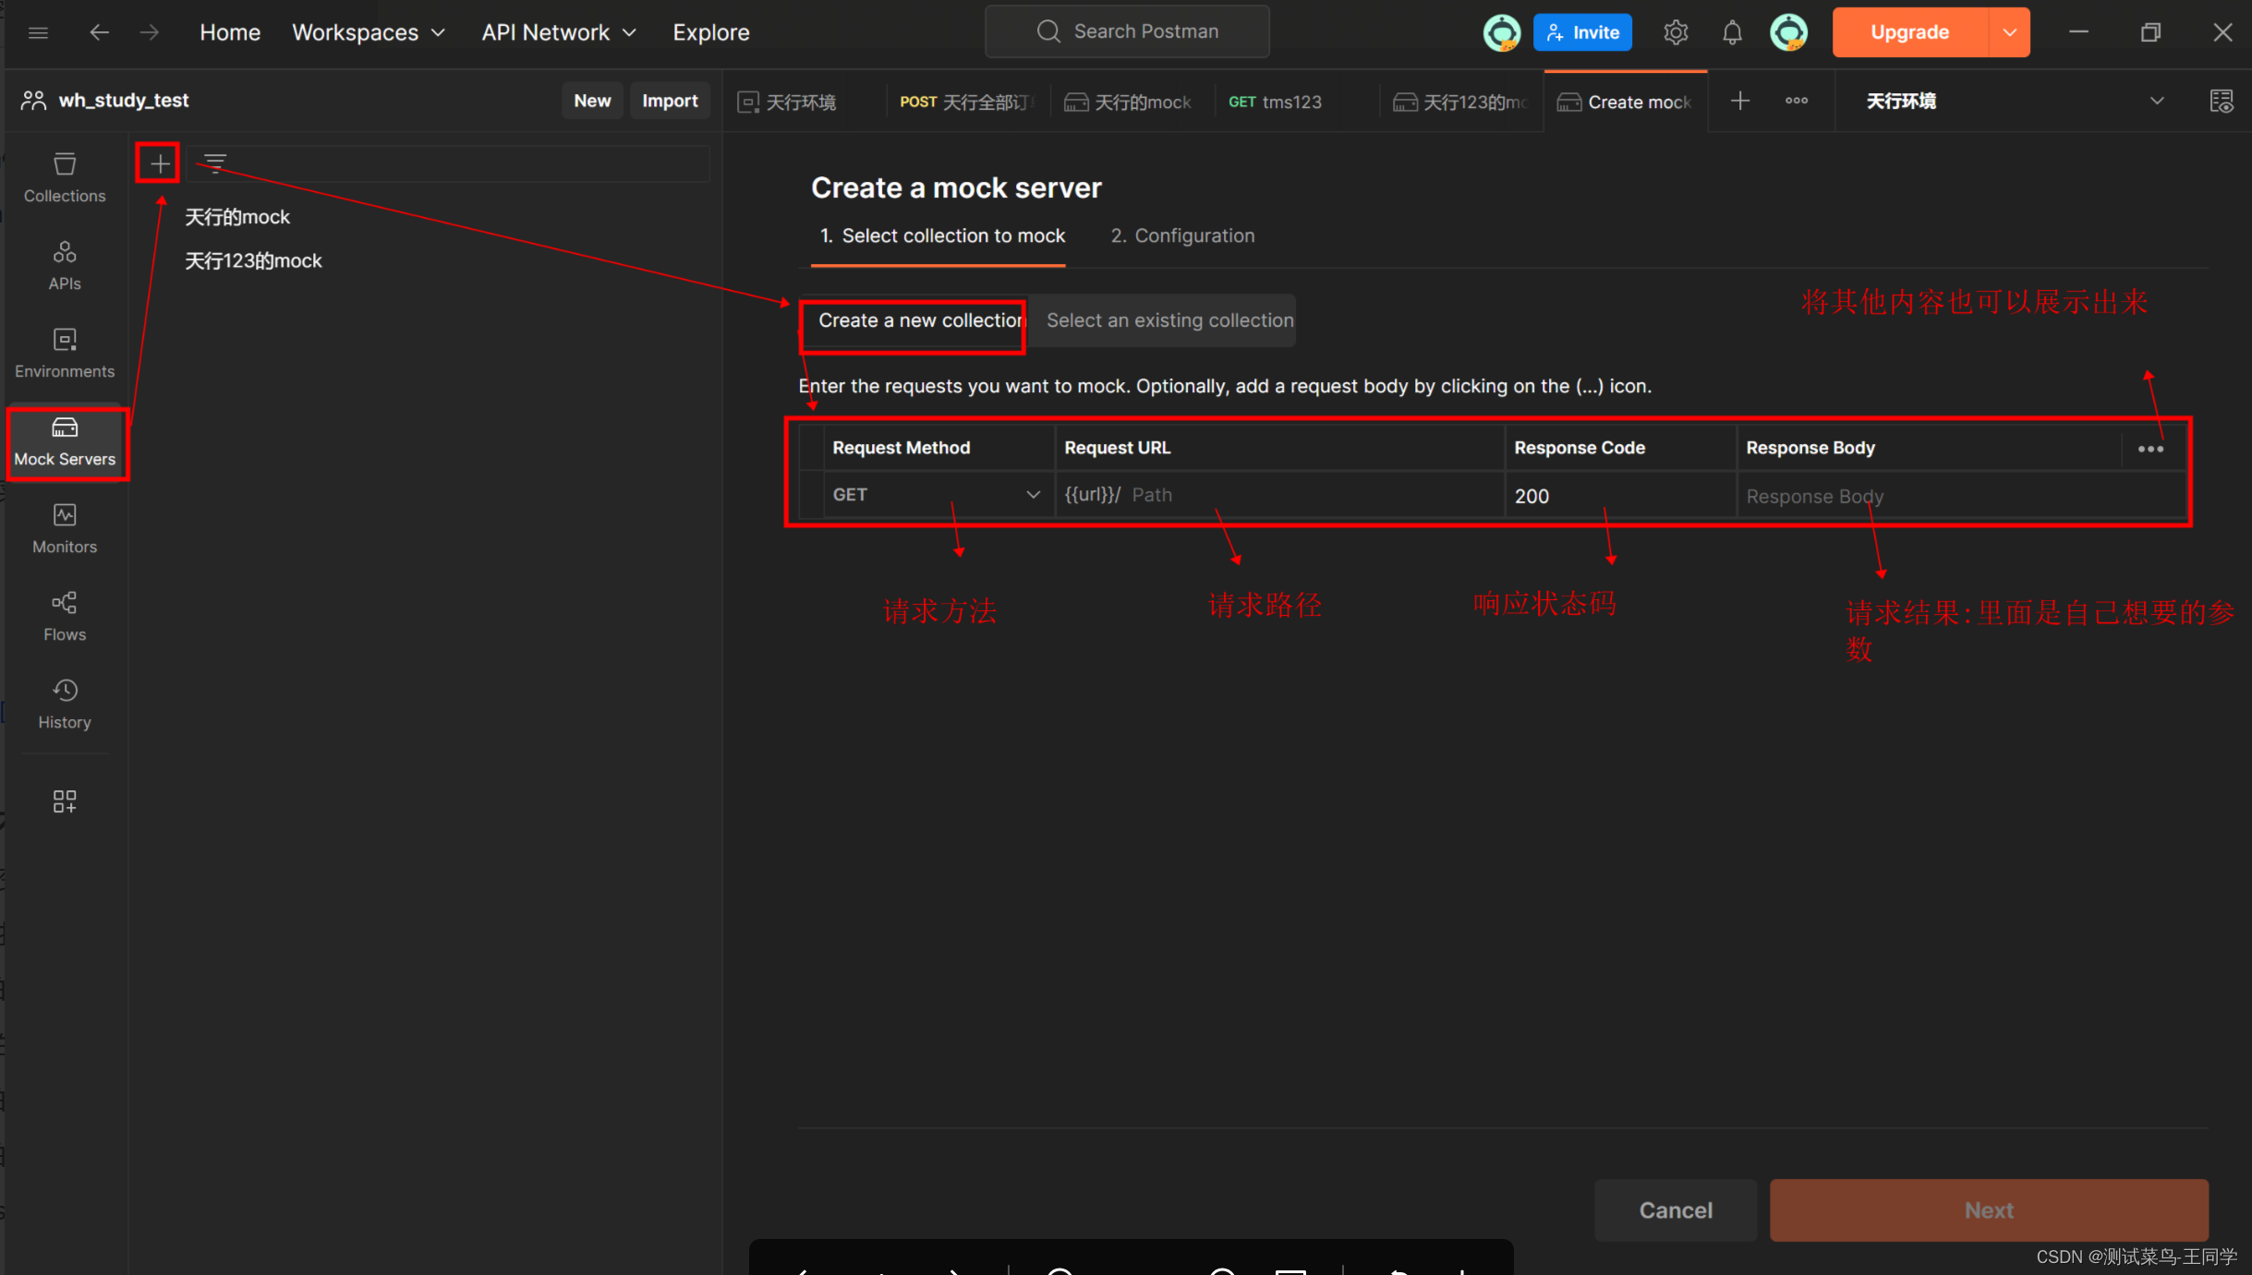The width and height of the screenshot is (2252, 1275).
Task: Open Environments in the sidebar
Action: coord(65,353)
